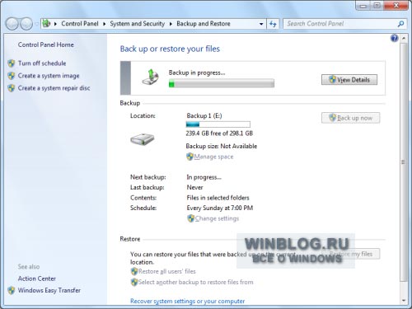Screen dimensions: 412x309
Task: Click 'Back up or restore your files' heading
Action: click(x=170, y=49)
